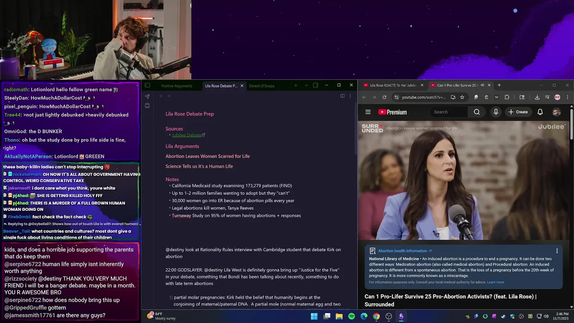Click the California Medicaid study note line
The image size is (574, 323).
click(x=232, y=186)
